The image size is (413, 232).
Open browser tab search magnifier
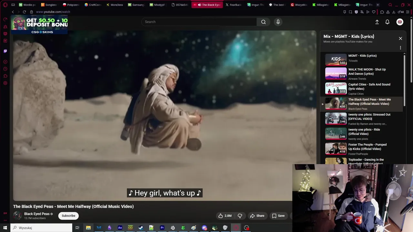pyautogui.click(x=390, y=5)
